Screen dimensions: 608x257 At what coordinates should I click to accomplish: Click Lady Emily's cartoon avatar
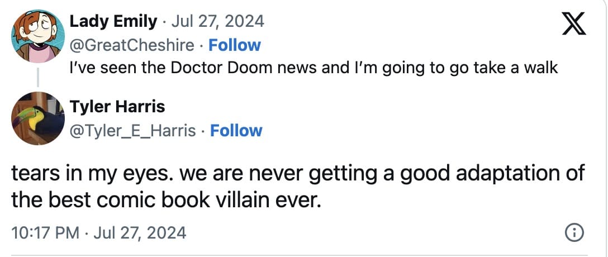tap(38, 37)
